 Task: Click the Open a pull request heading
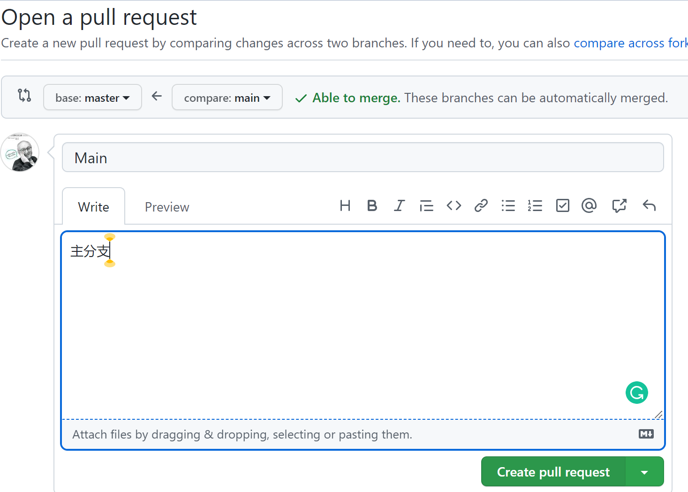click(99, 18)
